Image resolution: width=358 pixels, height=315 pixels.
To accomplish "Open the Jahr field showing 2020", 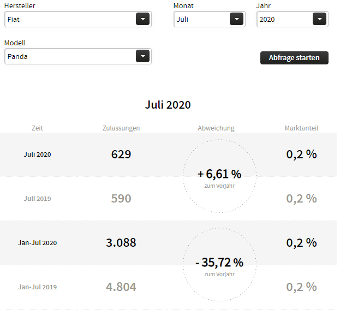I will pyautogui.click(x=285, y=19).
